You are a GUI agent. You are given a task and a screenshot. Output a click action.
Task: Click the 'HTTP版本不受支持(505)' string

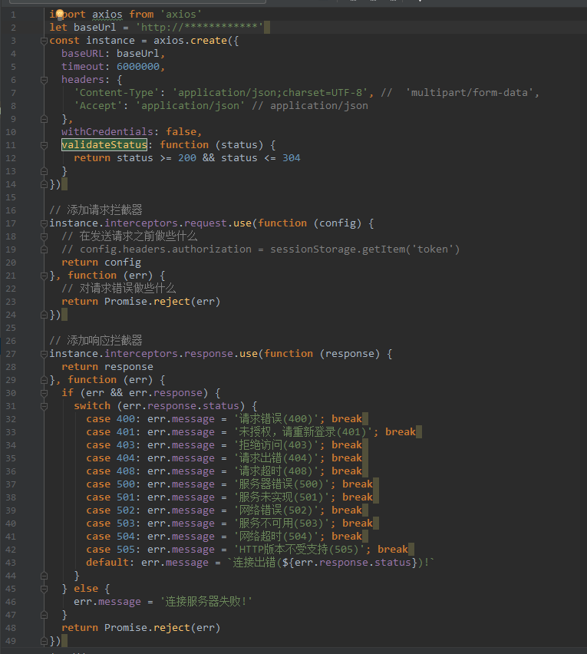(298, 550)
